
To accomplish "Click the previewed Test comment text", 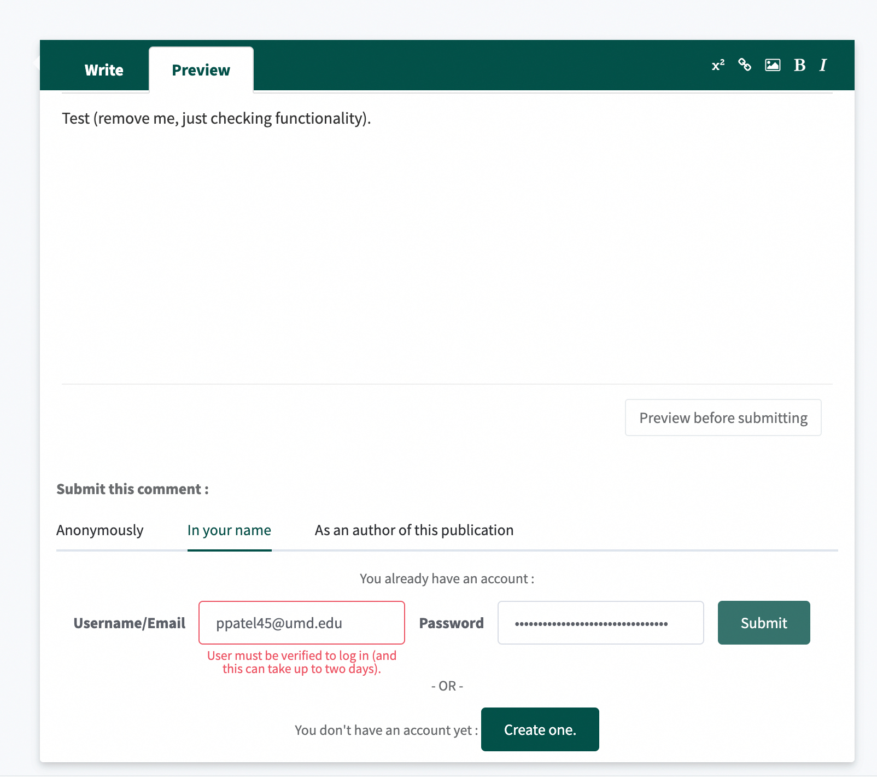I will tap(216, 118).
